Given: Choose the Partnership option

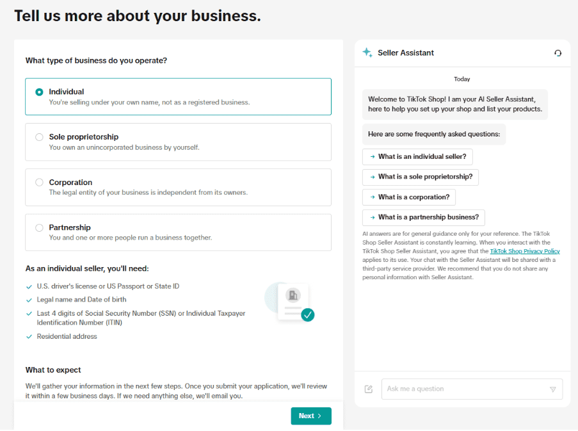Looking at the screenshot, I should click(x=39, y=227).
